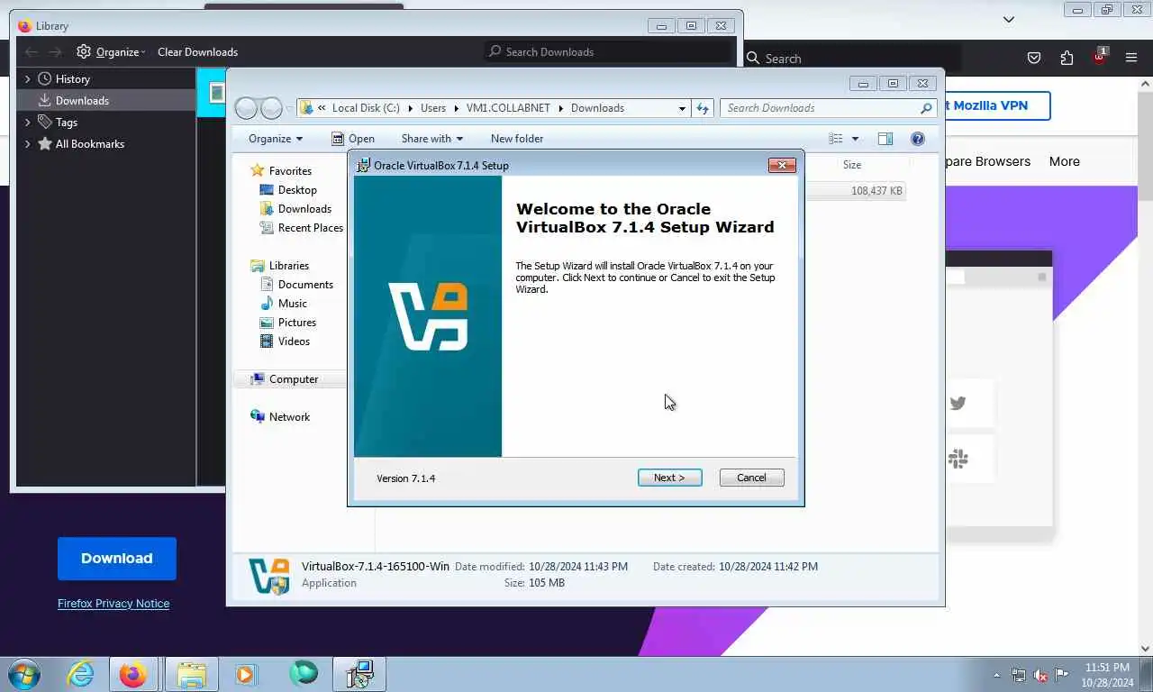The height and width of the screenshot is (692, 1153).
Task: Click the Size column header
Action: [852, 165]
